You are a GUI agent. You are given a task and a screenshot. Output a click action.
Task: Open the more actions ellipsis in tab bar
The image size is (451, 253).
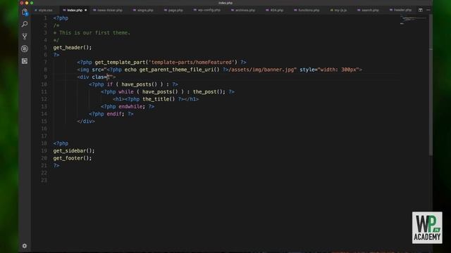click(428, 10)
